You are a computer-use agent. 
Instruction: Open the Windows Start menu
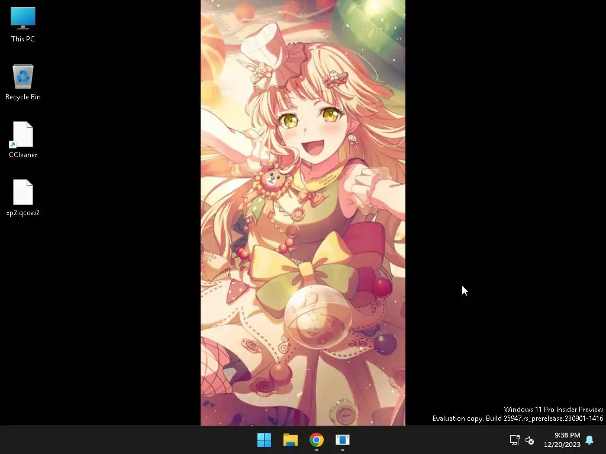(265, 440)
